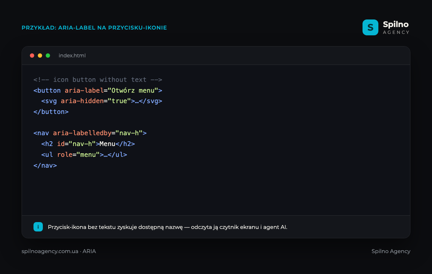Click the red window dot
432x274 pixels.
pyautogui.click(x=32, y=56)
